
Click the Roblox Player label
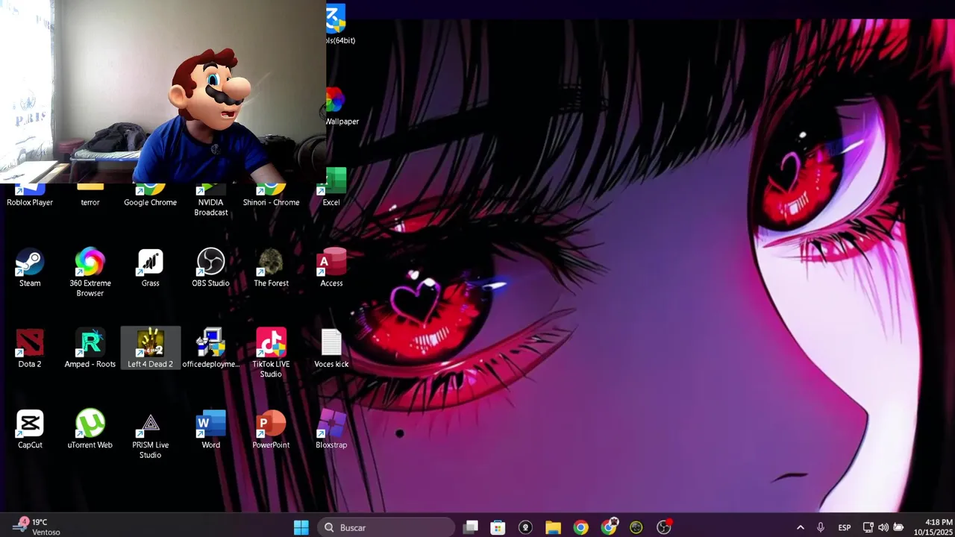tap(30, 202)
